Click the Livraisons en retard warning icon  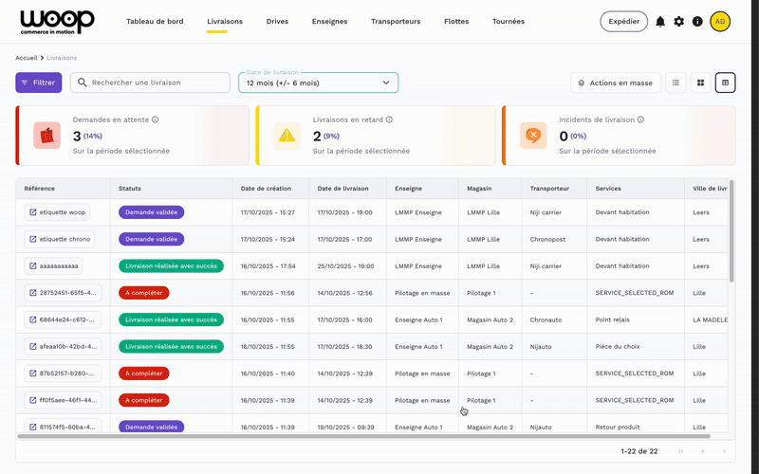(x=287, y=136)
